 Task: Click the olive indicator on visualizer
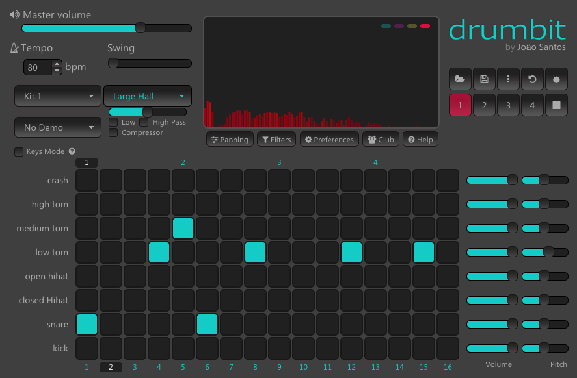[x=412, y=26]
